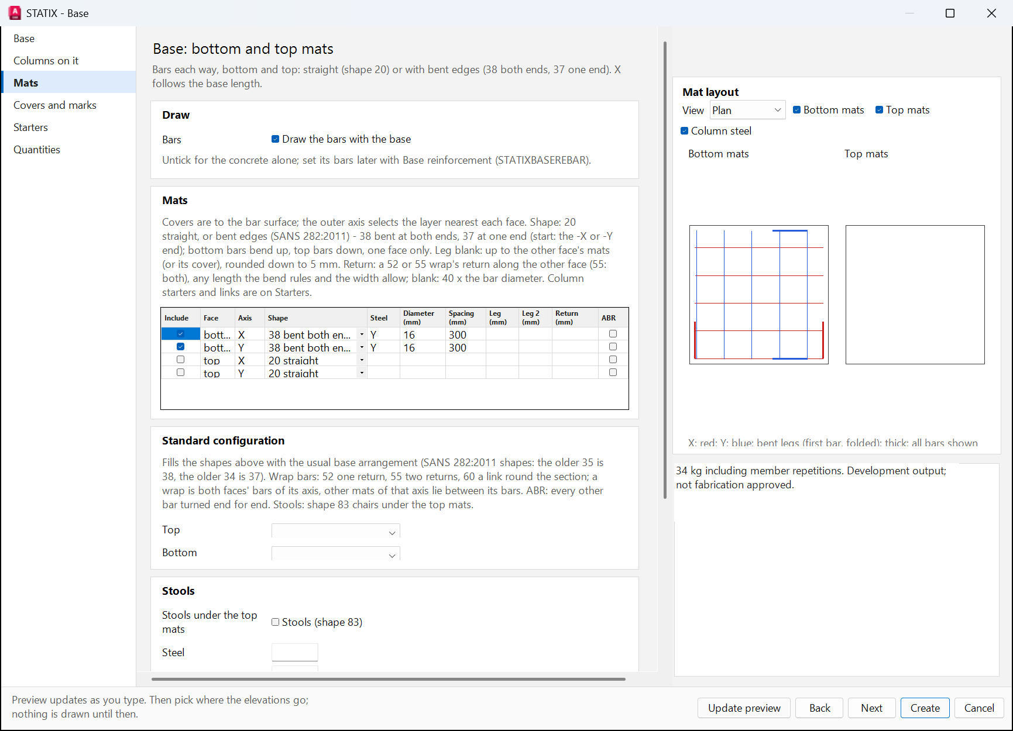Open the Base page in sidebar

point(68,39)
